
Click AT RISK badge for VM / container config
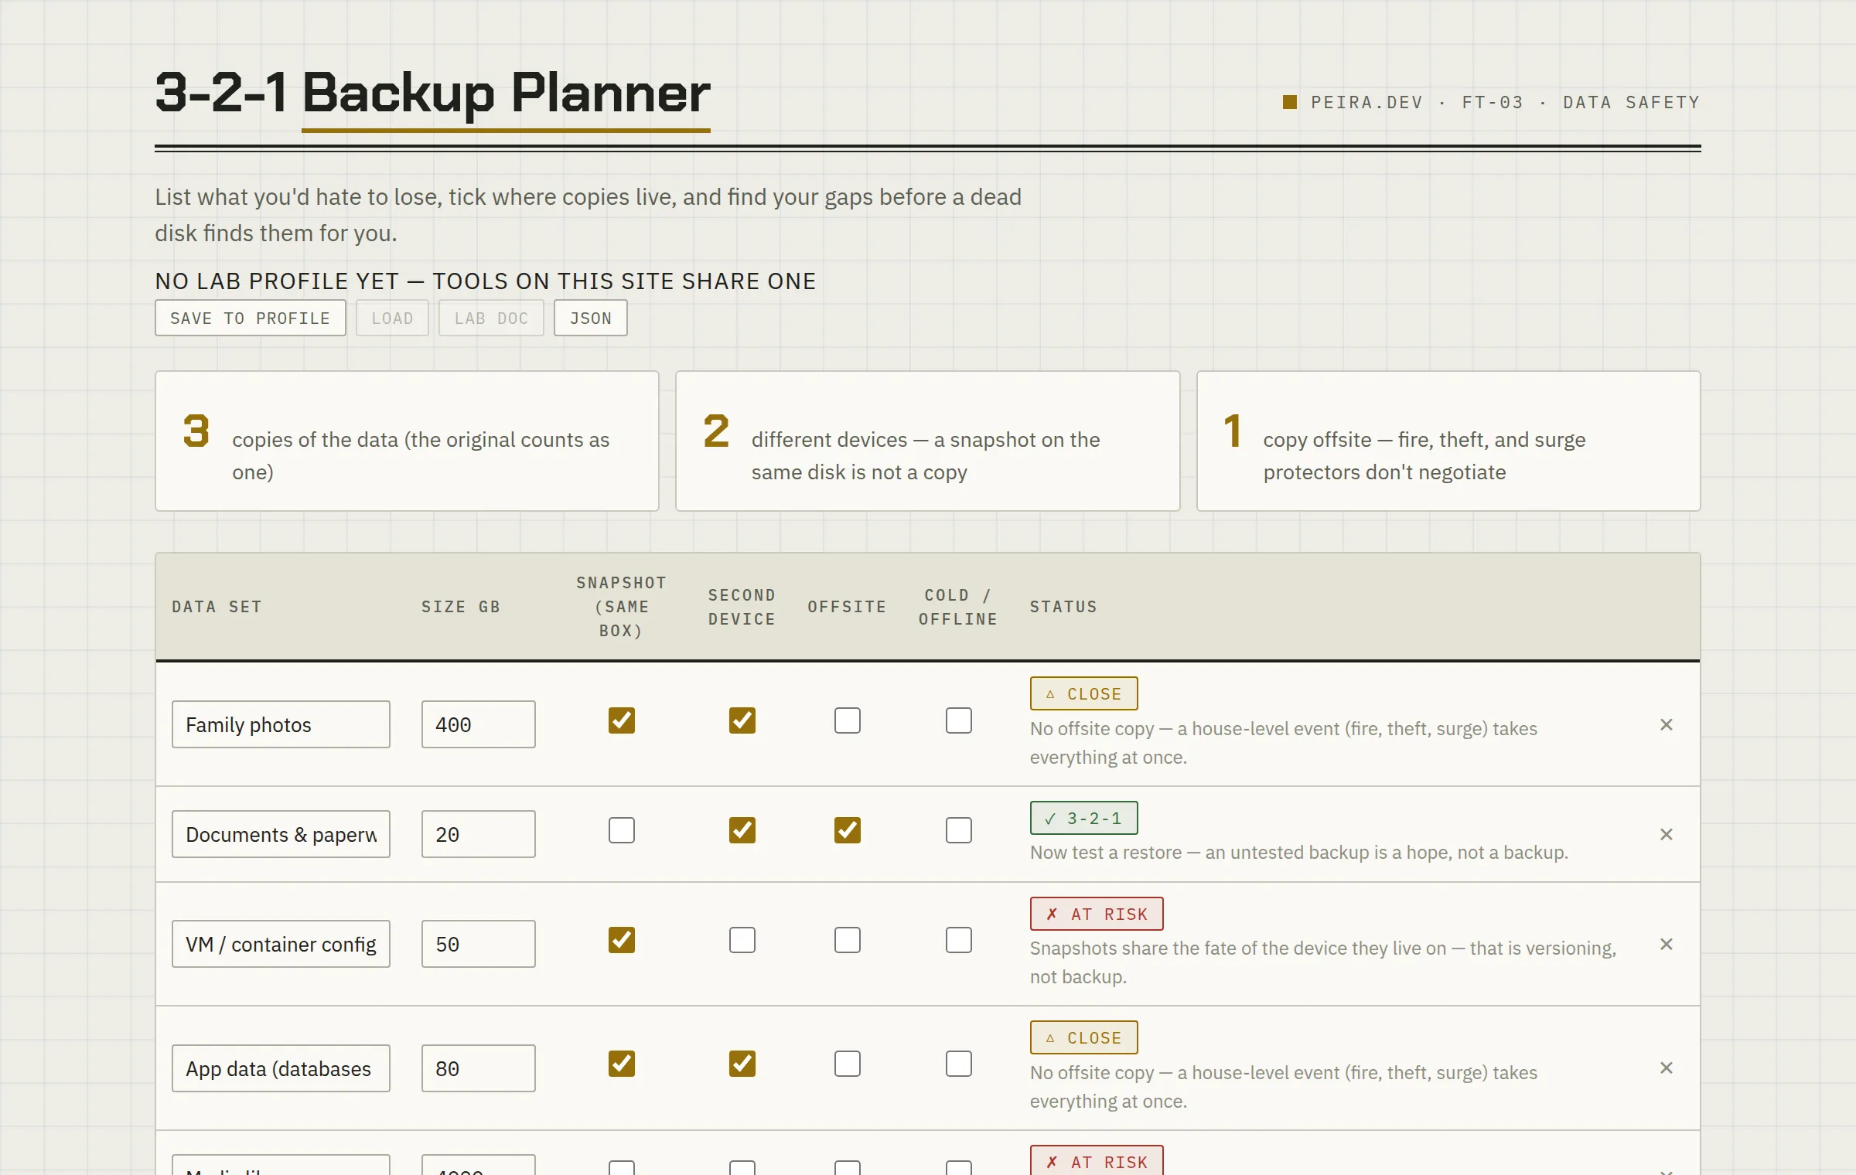coord(1096,914)
